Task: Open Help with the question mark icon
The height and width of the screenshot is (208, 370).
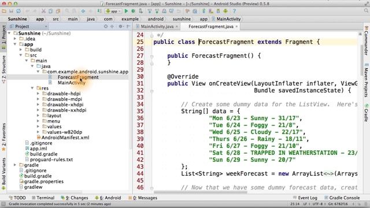Action: 234,11
